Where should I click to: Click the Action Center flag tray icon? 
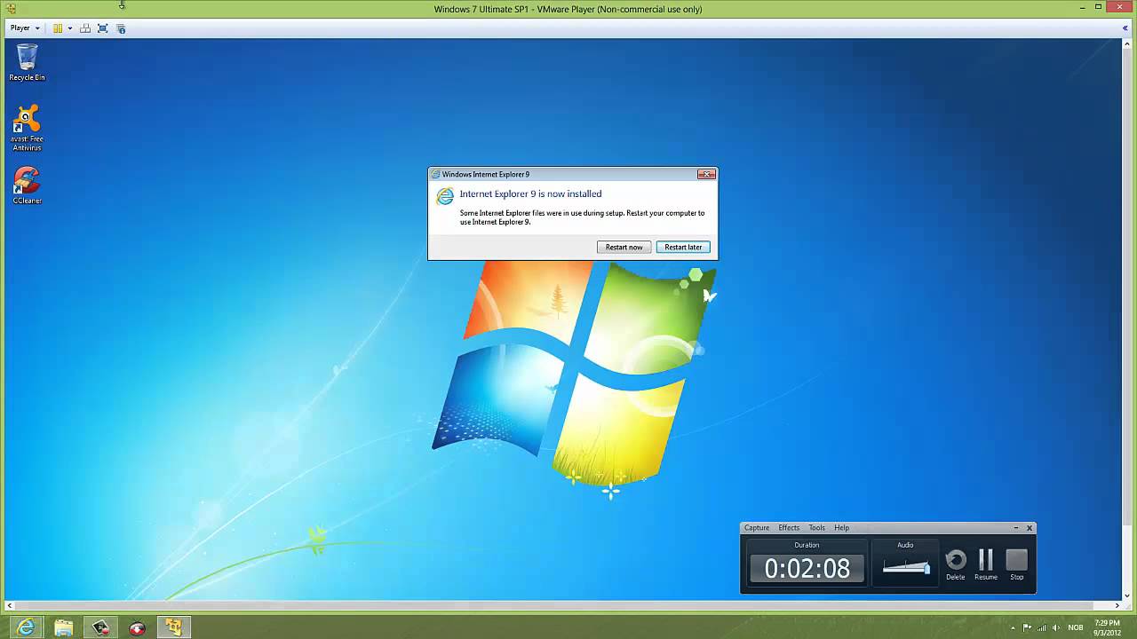(1027, 627)
